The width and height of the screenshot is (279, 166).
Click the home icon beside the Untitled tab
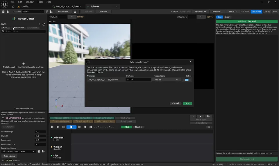[13, 7]
